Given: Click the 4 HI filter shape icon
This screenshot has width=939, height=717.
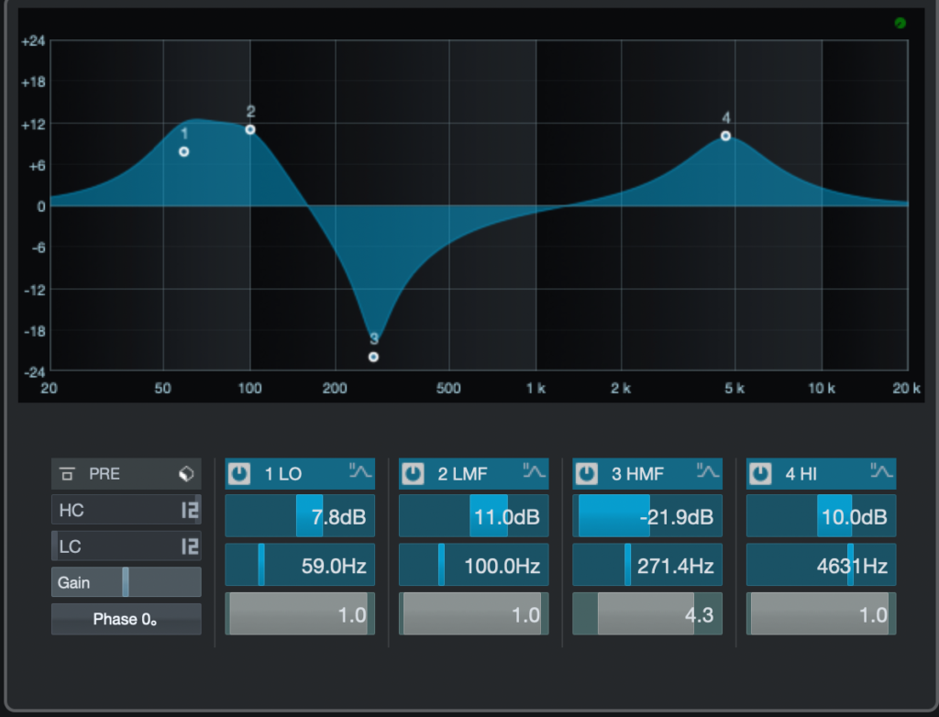Looking at the screenshot, I should (881, 472).
